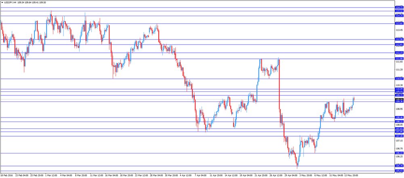Click the black 109.50 current price label
404x178 pixels.
400,99
